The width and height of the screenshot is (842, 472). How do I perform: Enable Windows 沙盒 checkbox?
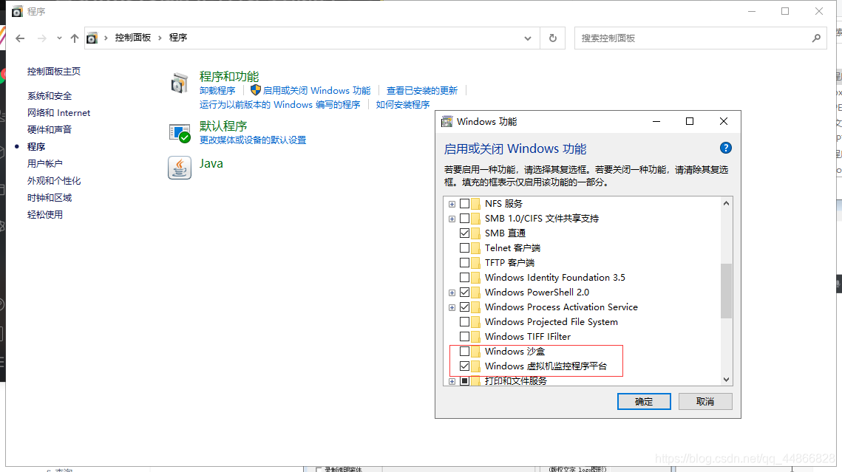pyautogui.click(x=464, y=352)
